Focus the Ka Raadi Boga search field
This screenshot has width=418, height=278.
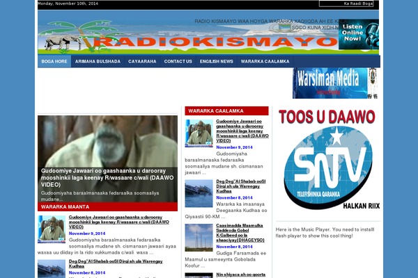click(x=346, y=3)
